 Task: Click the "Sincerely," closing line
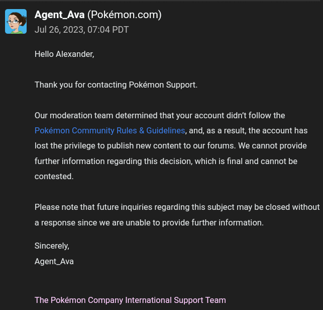pos(52,246)
